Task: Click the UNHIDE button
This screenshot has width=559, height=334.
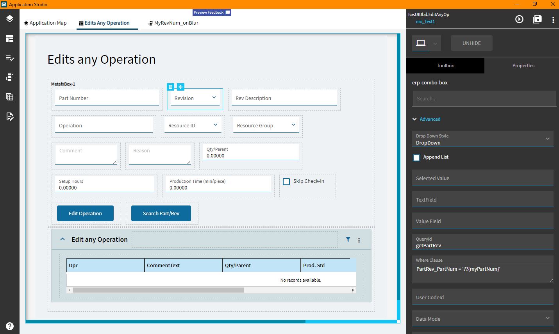Action: pos(471,43)
